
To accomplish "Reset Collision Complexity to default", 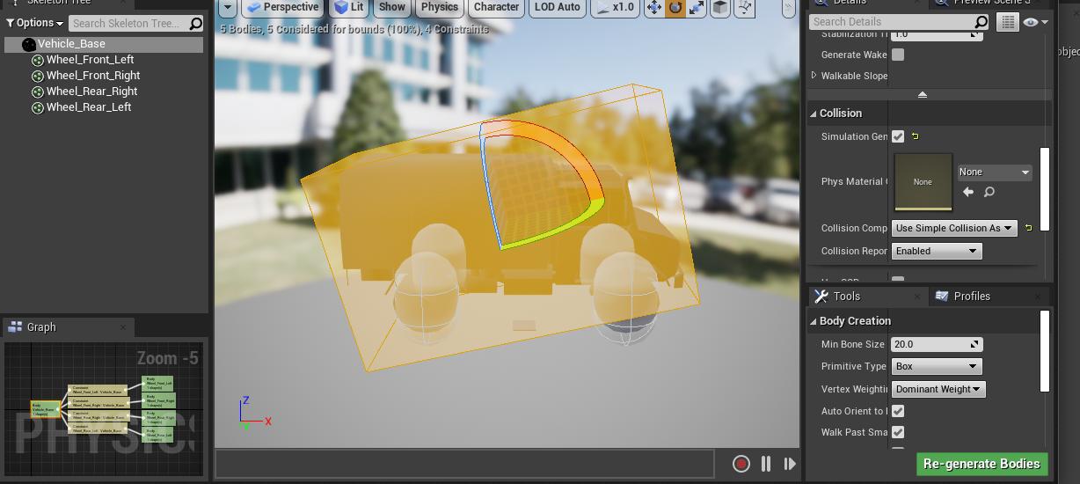I will [1028, 228].
